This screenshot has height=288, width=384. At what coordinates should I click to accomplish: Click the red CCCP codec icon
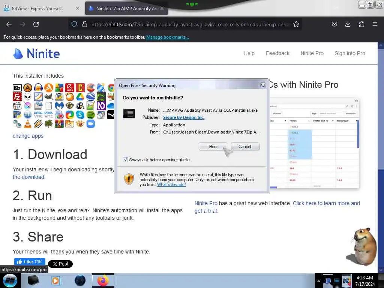tap(80, 88)
